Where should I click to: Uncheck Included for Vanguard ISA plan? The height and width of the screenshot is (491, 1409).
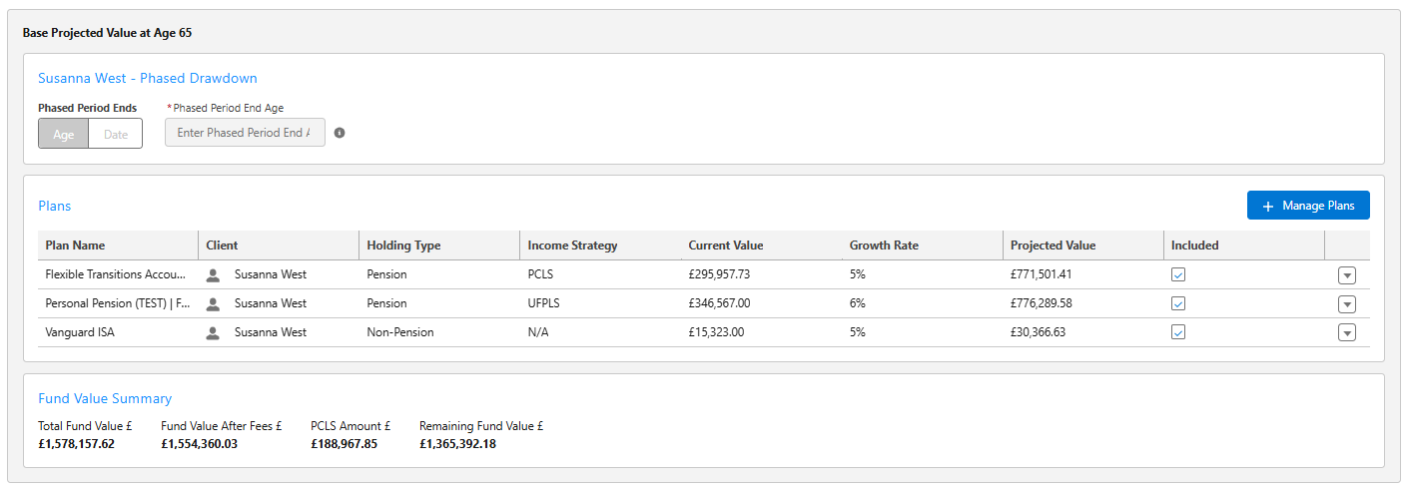click(x=1178, y=332)
